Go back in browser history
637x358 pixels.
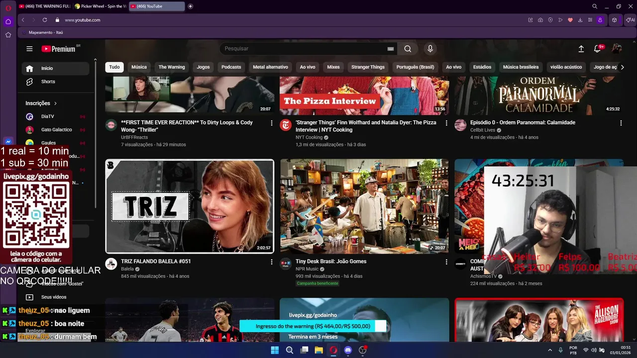pos(23,20)
